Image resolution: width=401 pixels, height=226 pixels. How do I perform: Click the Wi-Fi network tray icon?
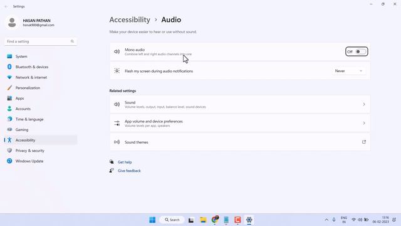point(354,220)
